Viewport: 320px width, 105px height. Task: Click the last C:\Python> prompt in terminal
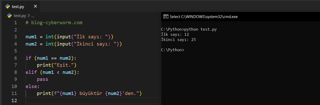(172, 50)
